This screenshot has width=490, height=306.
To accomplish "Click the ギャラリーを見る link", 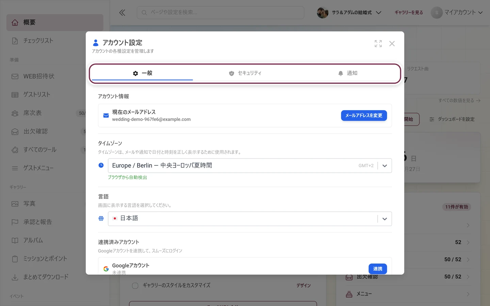I will (409, 13).
